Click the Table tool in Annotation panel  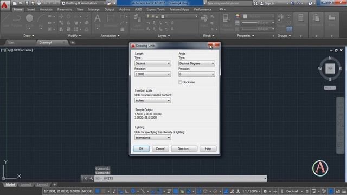pos(123,29)
